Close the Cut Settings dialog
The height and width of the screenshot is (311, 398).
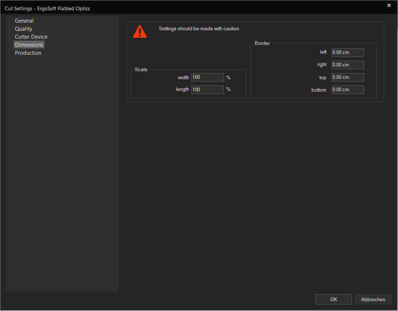[x=389, y=5]
